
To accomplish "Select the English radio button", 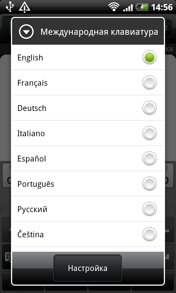I will pos(150,58).
